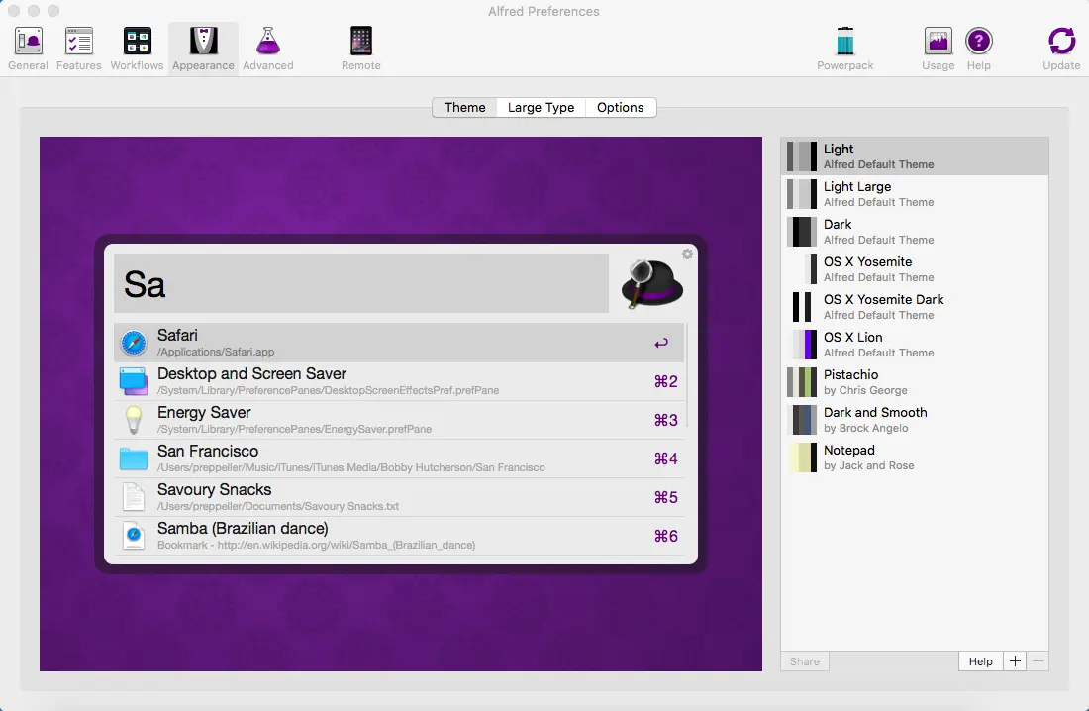Image resolution: width=1089 pixels, height=711 pixels.
Task: Select the Pistachio theme by Chris George
Action: [915, 381]
